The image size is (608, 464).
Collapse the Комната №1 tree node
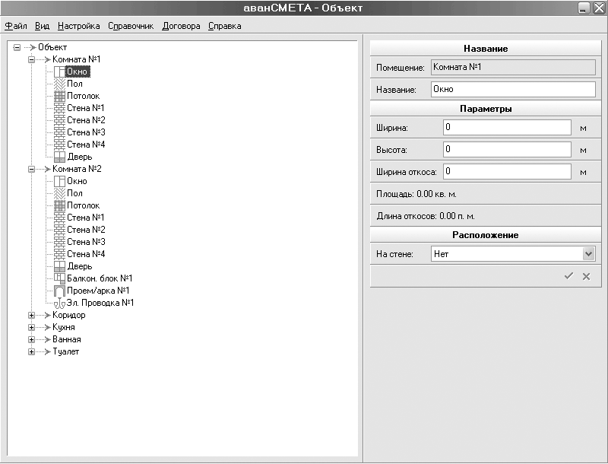(x=31, y=59)
